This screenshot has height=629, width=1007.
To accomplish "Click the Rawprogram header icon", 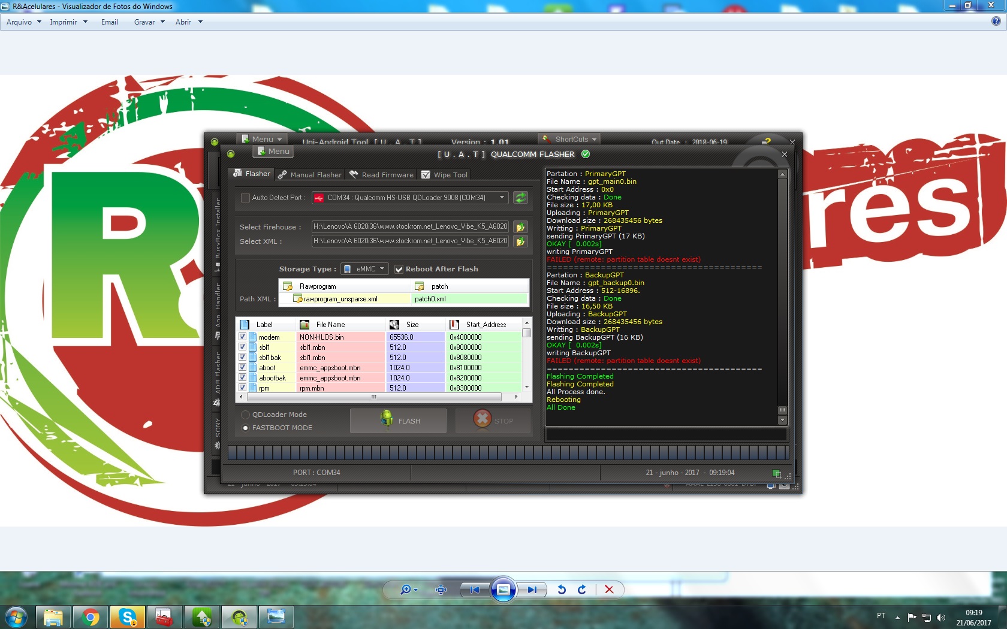I will (x=288, y=286).
